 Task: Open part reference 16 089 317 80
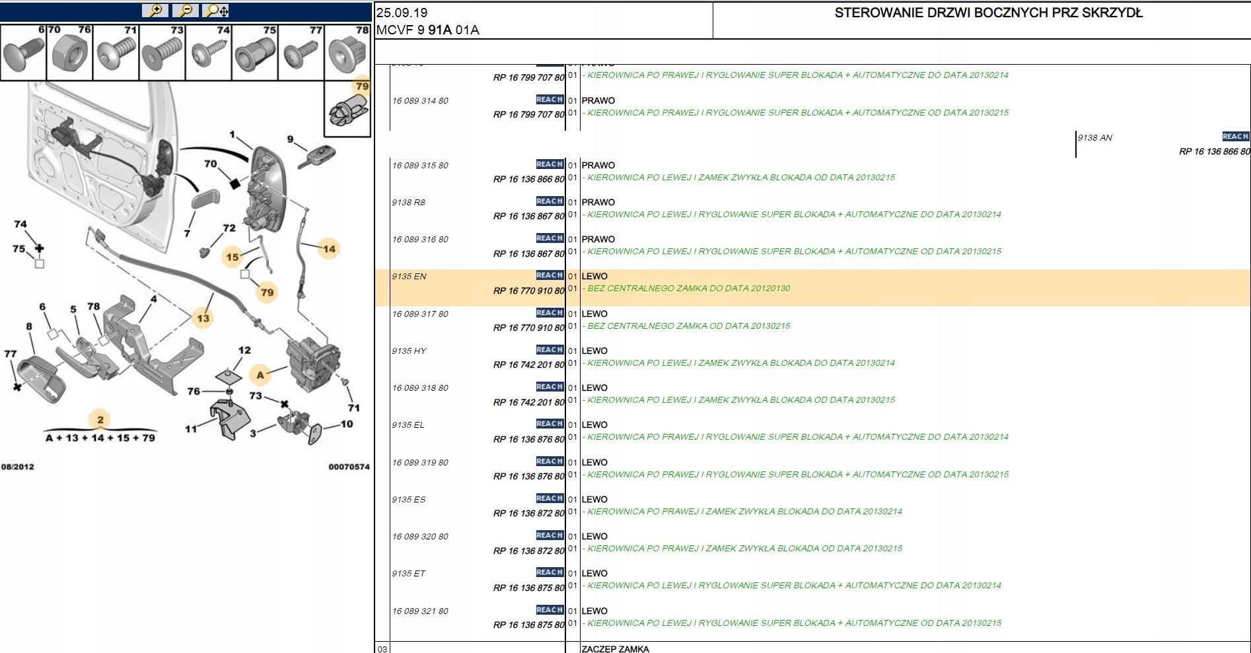[x=420, y=314]
